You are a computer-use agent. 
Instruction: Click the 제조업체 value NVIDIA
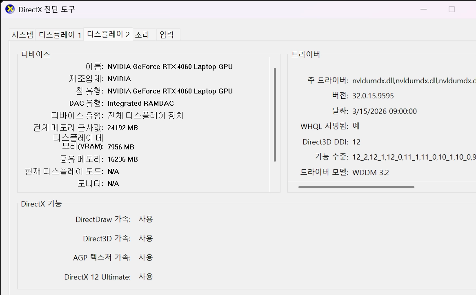click(x=119, y=79)
